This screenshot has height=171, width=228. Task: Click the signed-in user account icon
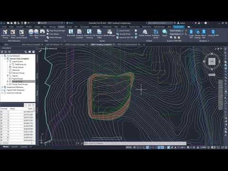[178, 23]
